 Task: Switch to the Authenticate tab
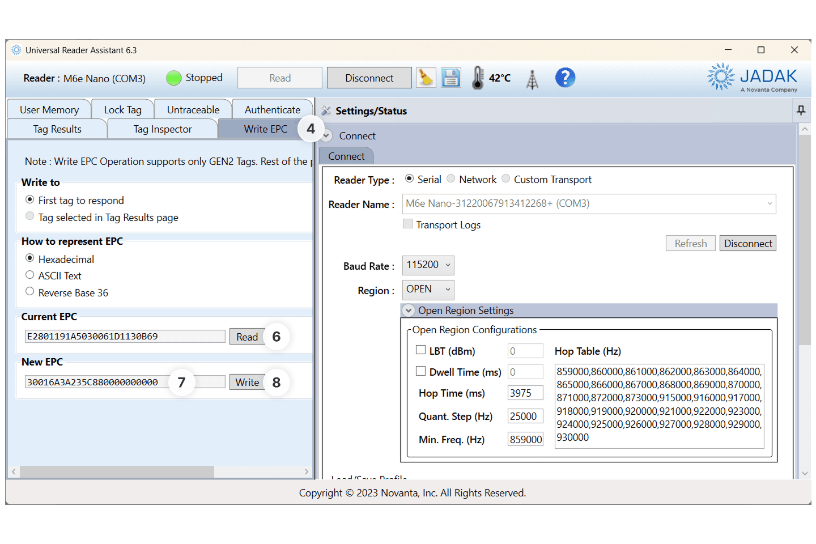pos(273,109)
